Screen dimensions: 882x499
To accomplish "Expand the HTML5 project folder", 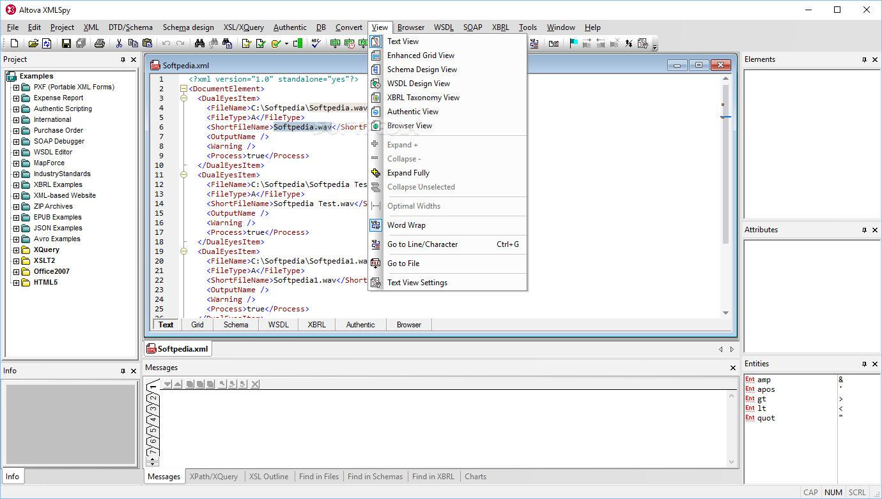I will click(x=17, y=282).
